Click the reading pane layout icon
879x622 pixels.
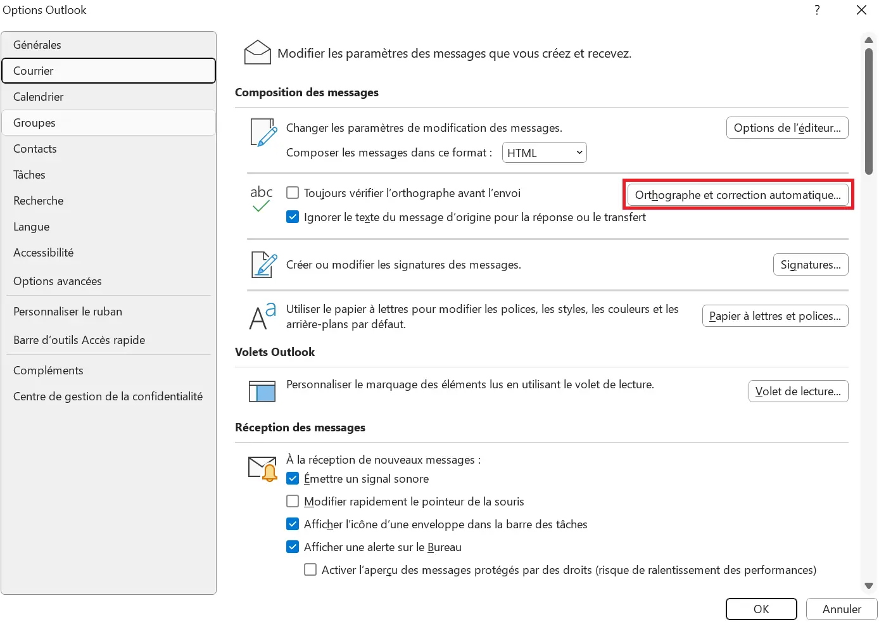pos(262,391)
